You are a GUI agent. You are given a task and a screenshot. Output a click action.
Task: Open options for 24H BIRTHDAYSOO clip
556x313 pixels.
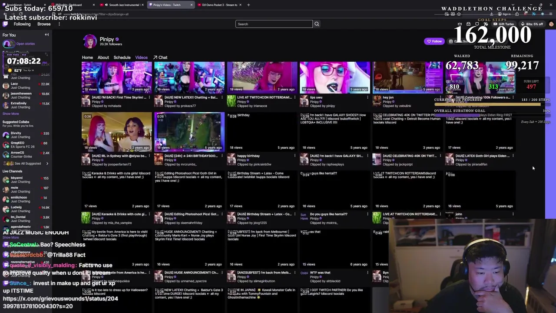click(222, 156)
